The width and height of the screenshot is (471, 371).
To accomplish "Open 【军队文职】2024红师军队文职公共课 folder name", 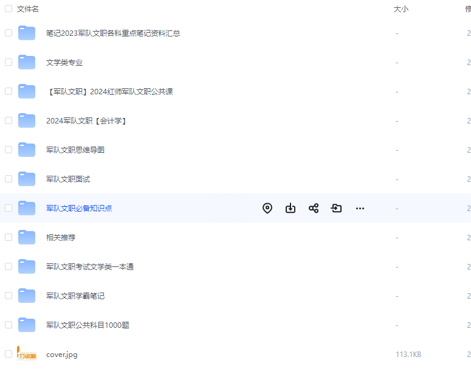I will [109, 91].
